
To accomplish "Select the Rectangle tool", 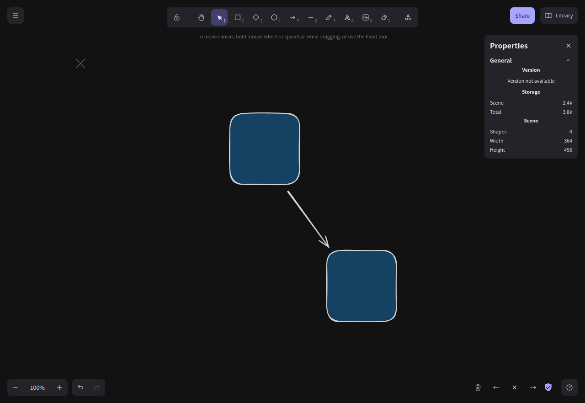I will [x=238, y=17].
